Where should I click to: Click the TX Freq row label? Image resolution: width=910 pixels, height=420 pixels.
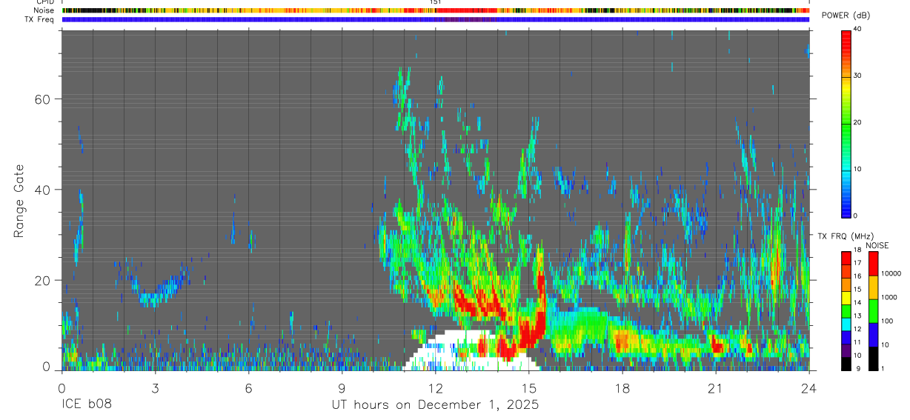coord(40,19)
